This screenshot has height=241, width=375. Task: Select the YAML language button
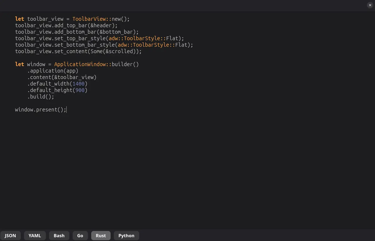pos(35,236)
